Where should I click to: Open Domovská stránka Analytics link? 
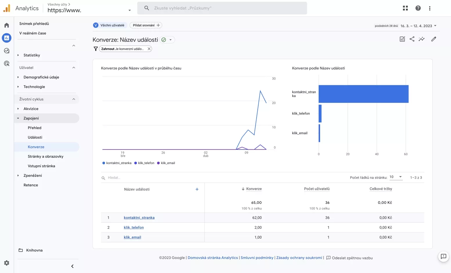(x=213, y=258)
